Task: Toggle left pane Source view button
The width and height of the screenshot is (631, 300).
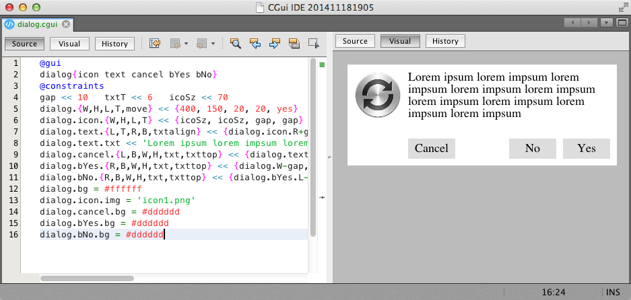Action: pyautogui.click(x=25, y=44)
